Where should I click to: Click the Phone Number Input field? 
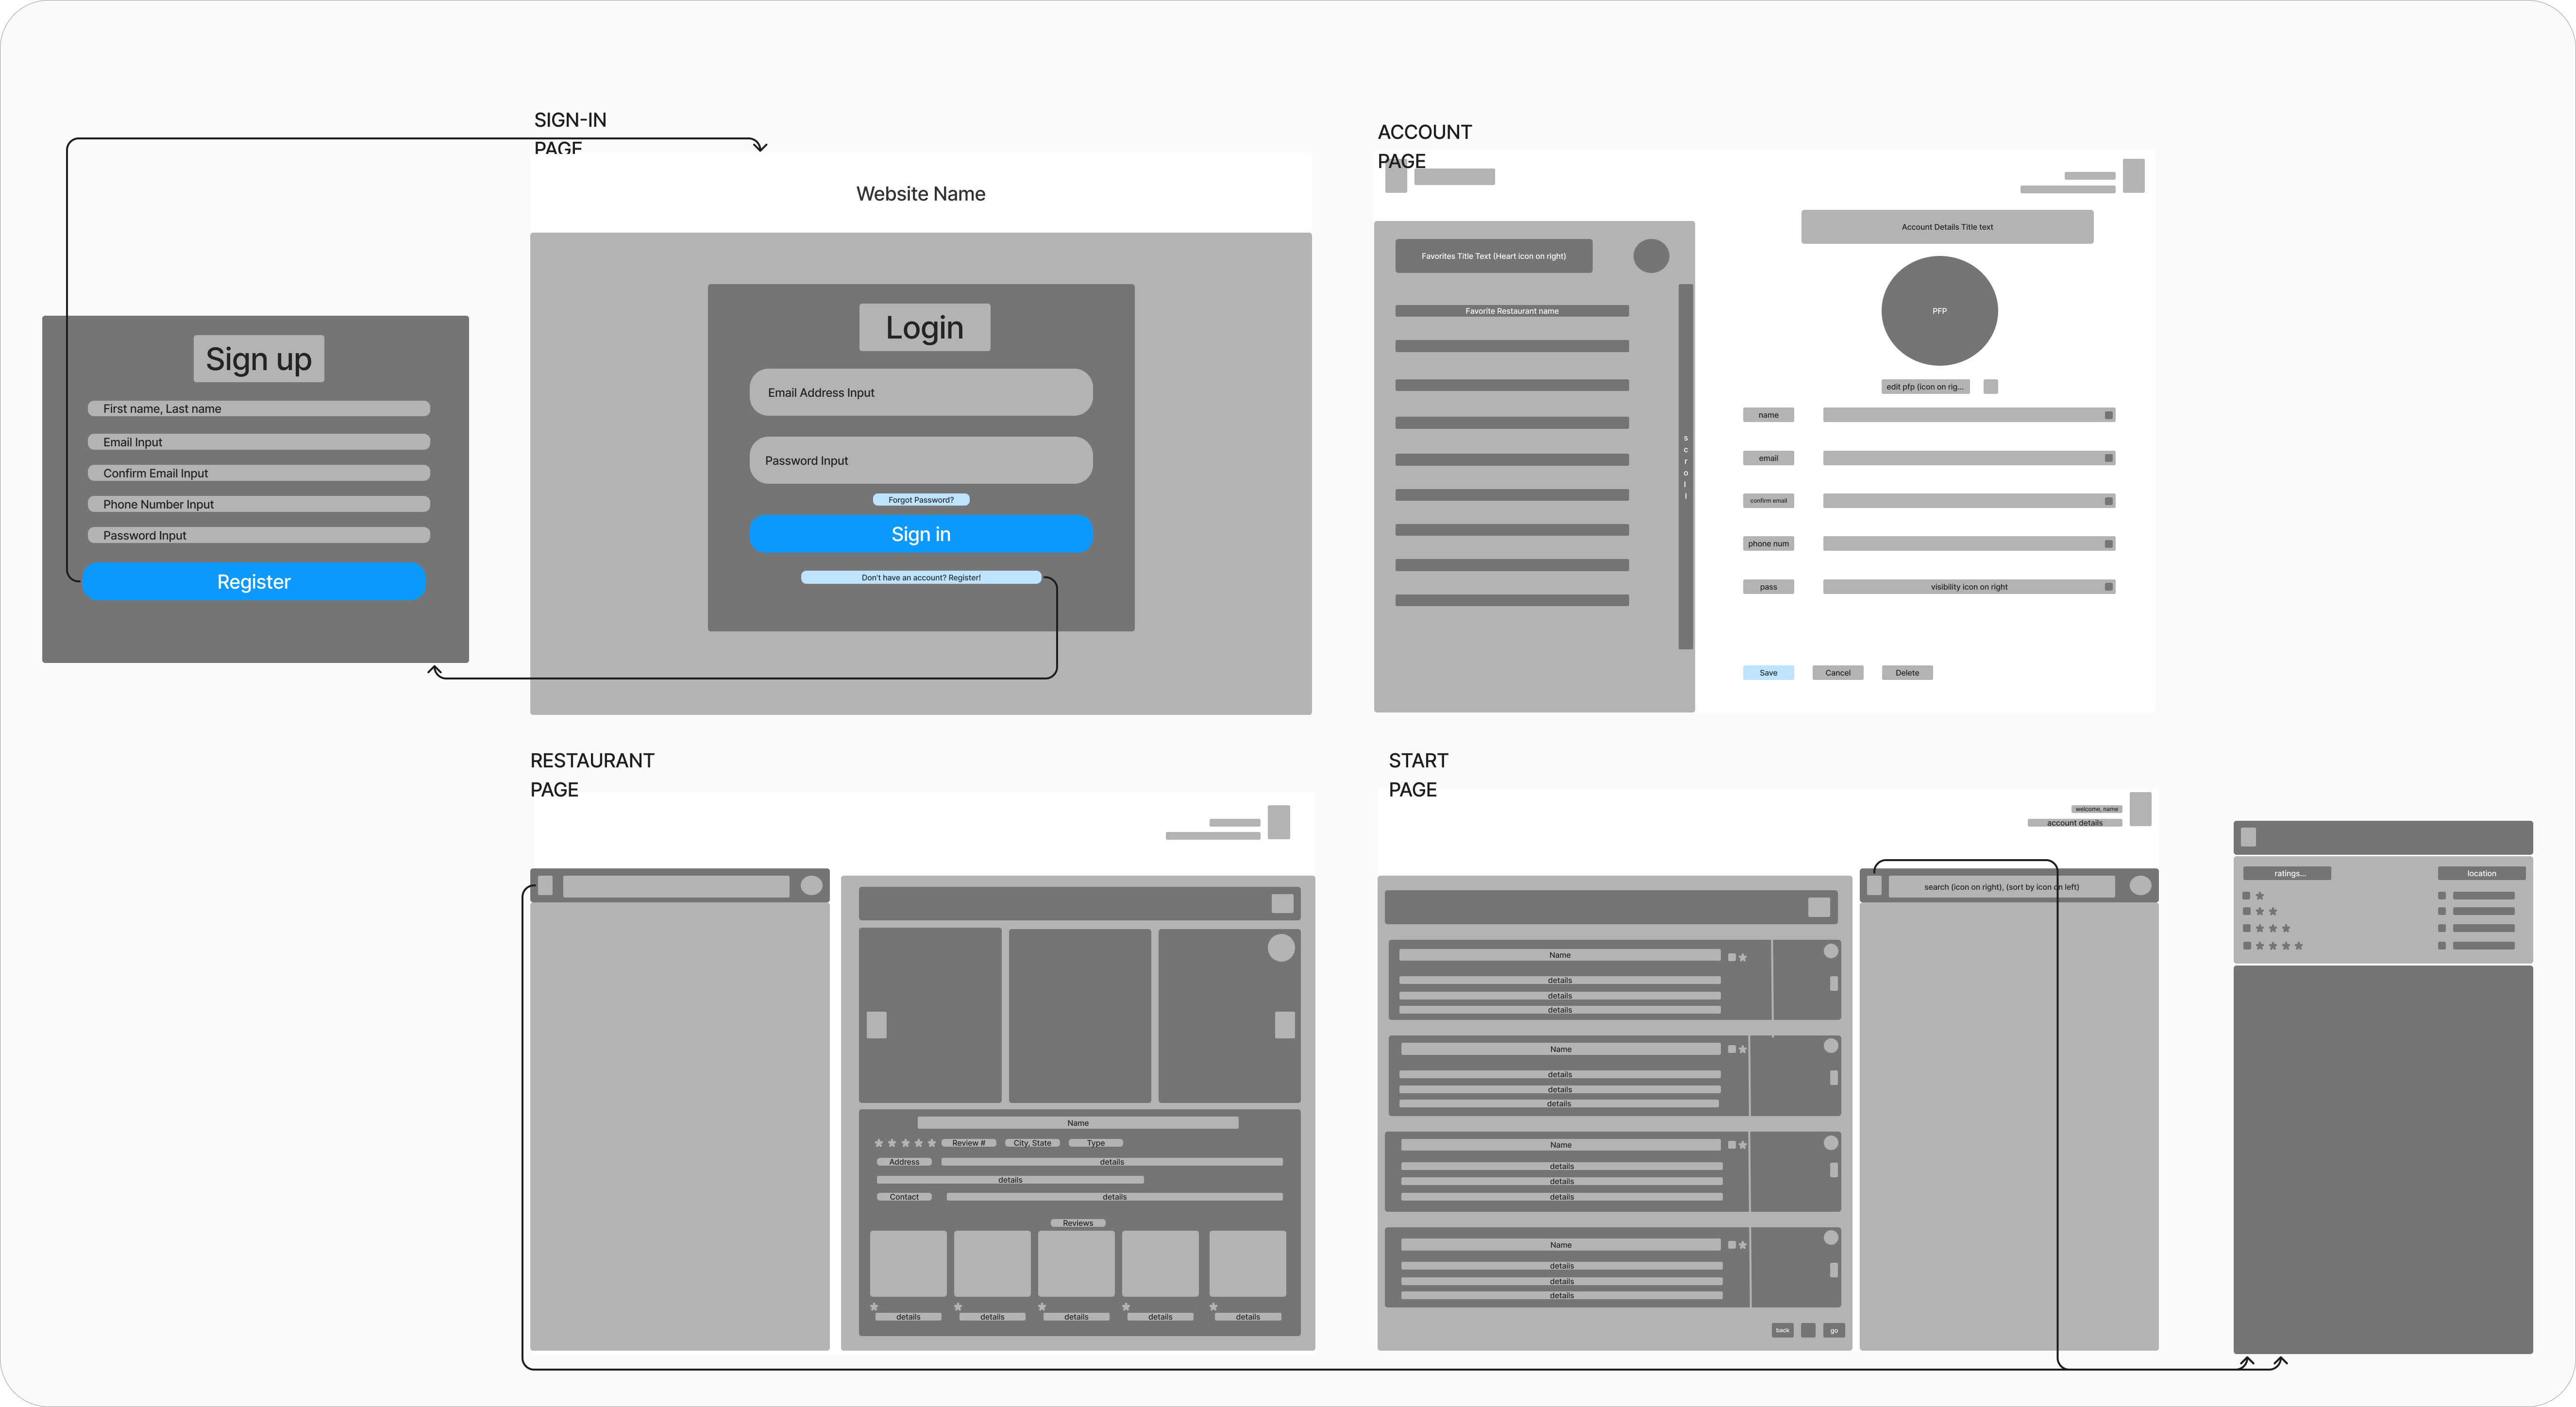[x=259, y=504]
